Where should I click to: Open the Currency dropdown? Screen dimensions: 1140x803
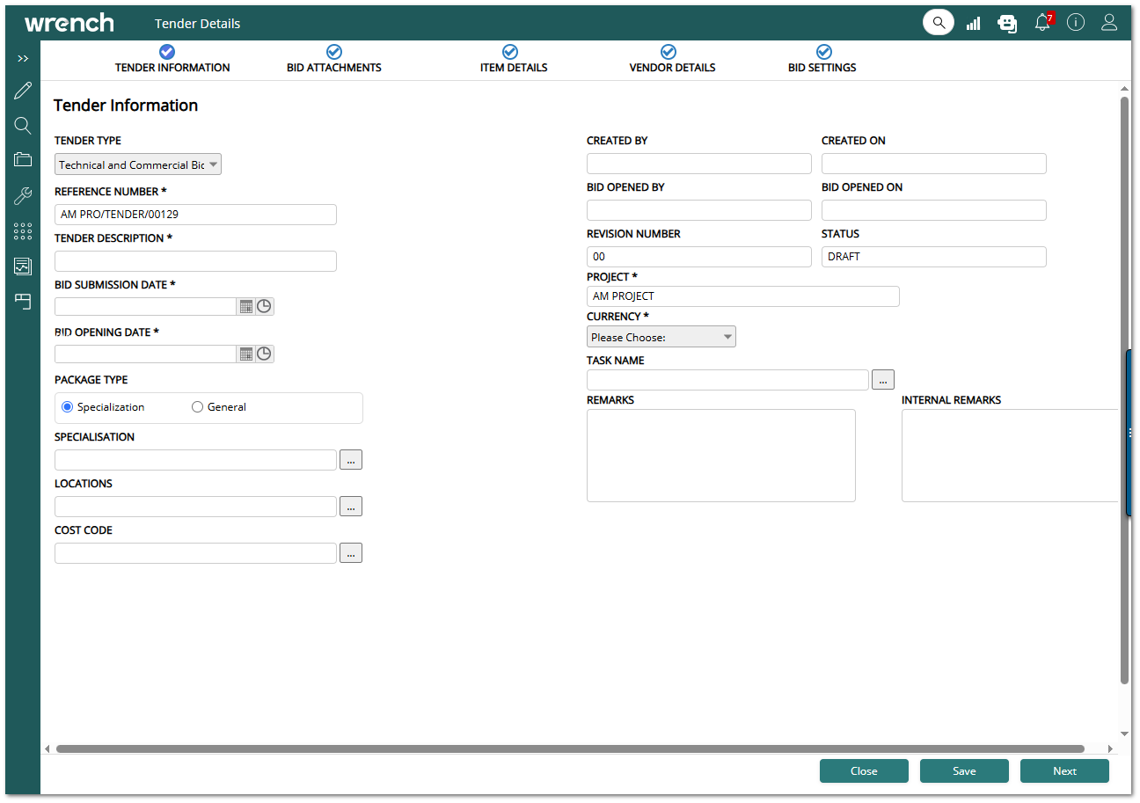661,337
